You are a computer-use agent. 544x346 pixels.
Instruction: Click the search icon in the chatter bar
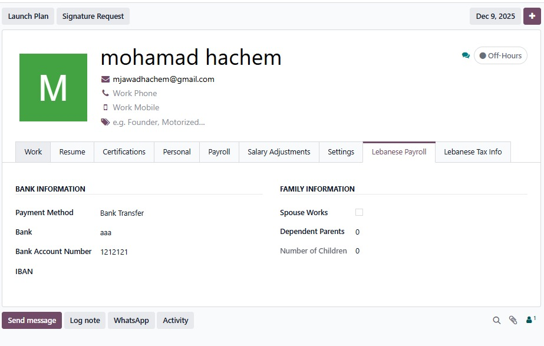pyautogui.click(x=496, y=320)
